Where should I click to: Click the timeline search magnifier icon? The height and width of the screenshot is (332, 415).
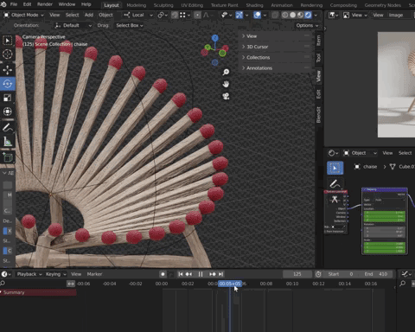pos(3,284)
